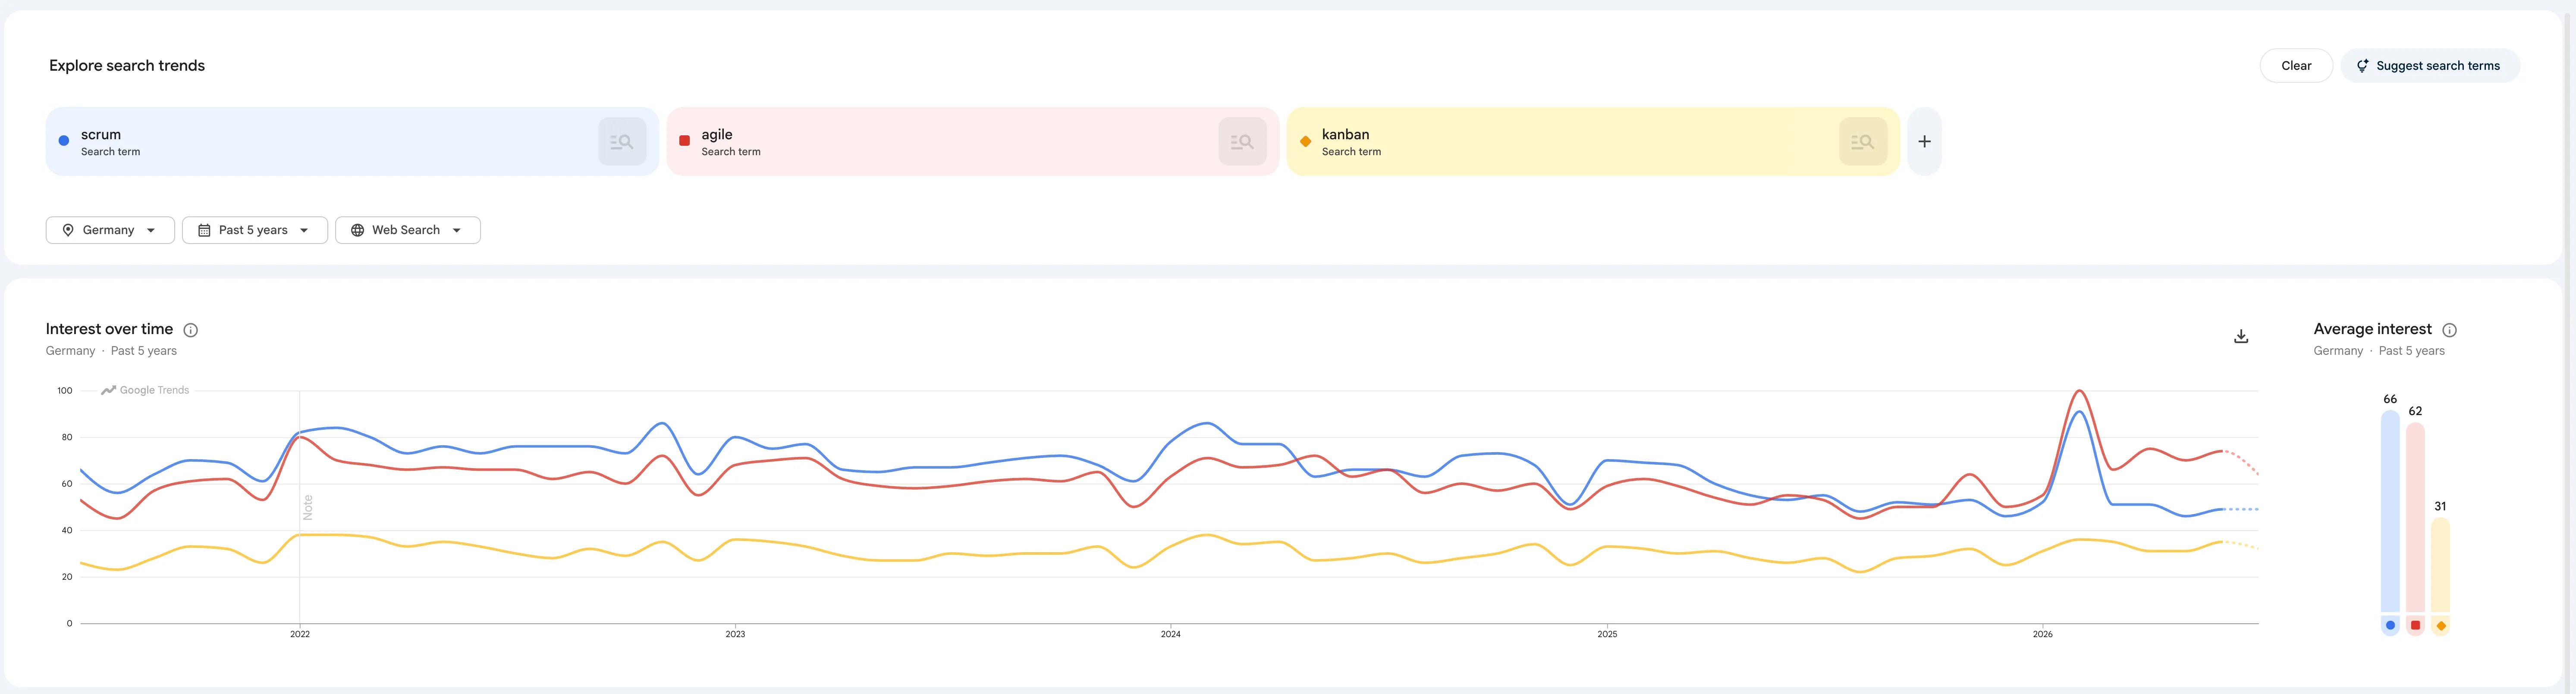Clear all search terms

(x=2296, y=66)
